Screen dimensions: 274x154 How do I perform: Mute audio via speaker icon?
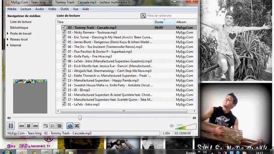click(x=172, y=126)
